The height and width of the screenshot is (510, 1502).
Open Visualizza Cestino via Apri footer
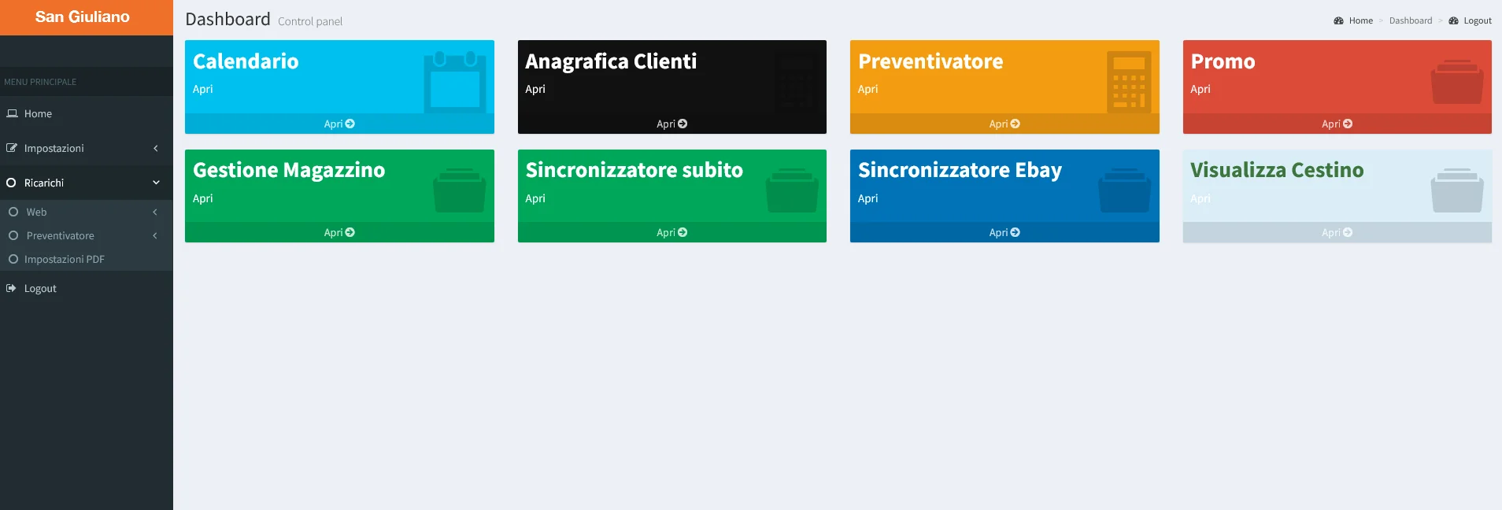pyautogui.click(x=1337, y=232)
